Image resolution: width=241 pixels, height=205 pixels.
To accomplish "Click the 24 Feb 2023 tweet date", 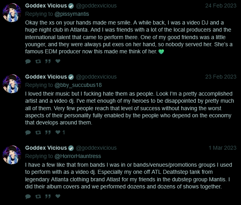I will [x=220, y=6].
